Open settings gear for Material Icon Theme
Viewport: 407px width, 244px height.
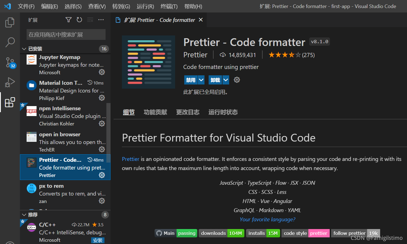tap(102, 97)
